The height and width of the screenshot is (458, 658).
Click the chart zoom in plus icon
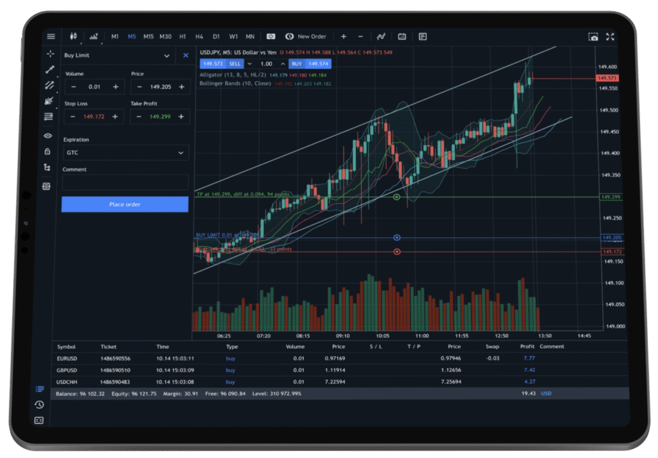click(x=343, y=37)
